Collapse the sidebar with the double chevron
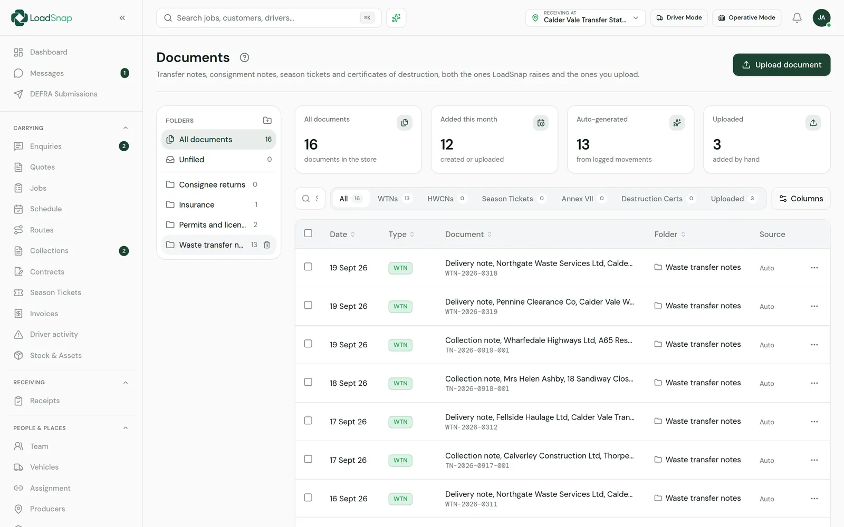Viewport: 844px width, 527px height. pos(122,18)
